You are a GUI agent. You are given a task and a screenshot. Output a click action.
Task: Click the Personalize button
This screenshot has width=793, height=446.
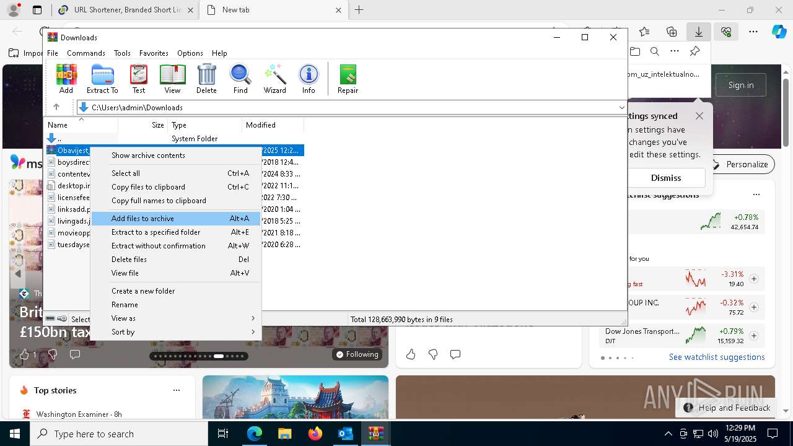click(740, 164)
